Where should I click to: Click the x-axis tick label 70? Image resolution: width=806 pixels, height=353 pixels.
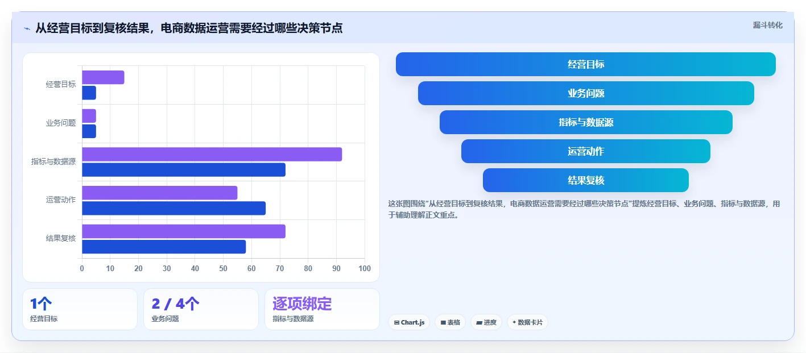280,268
